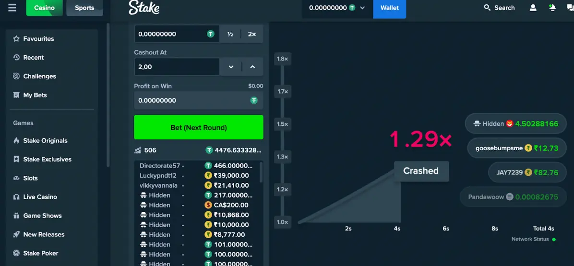Open the user profile icon
Viewport: 574px width, 266px height.
533,8
